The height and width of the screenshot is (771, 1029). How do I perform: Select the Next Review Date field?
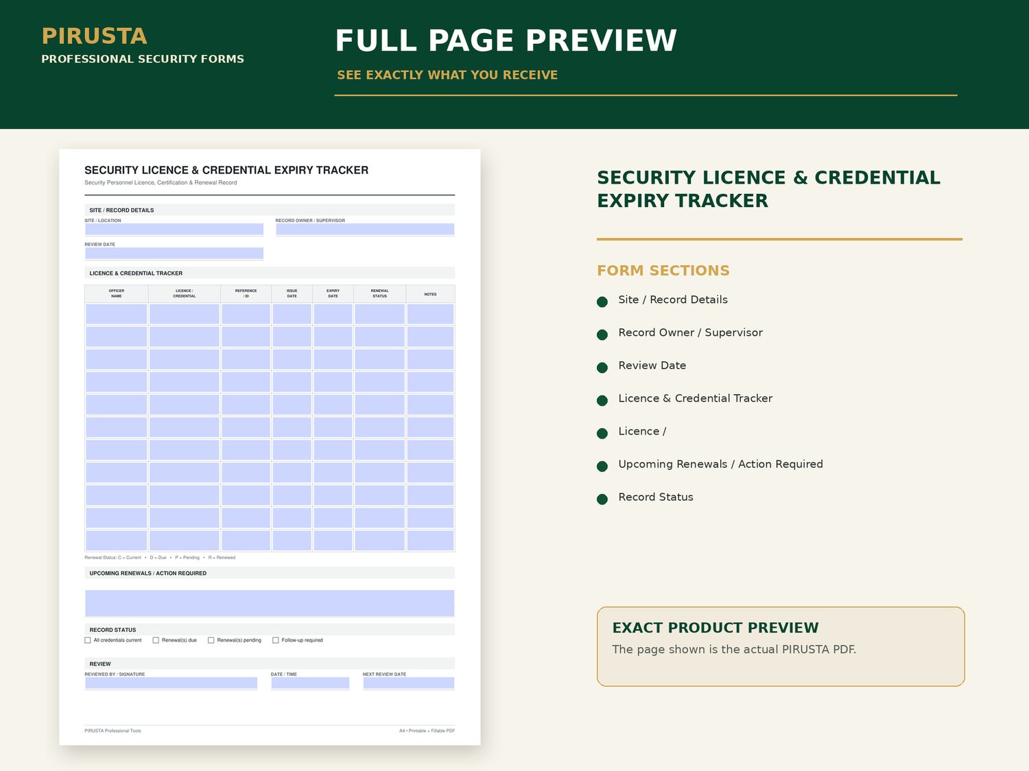pyautogui.click(x=409, y=683)
